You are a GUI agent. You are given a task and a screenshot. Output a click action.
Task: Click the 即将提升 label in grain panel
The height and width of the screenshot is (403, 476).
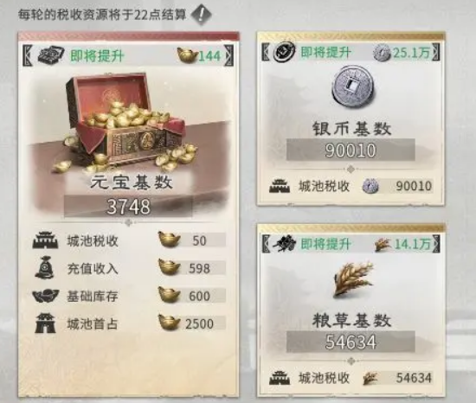tap(326, 244)
